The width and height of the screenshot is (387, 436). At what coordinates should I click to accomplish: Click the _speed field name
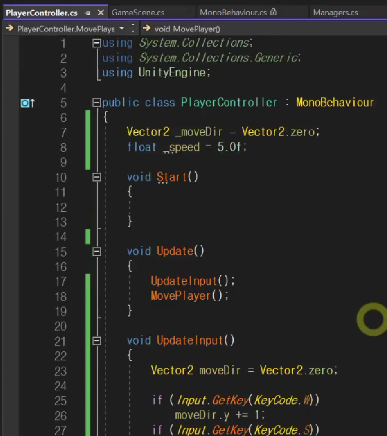[182, 147]
